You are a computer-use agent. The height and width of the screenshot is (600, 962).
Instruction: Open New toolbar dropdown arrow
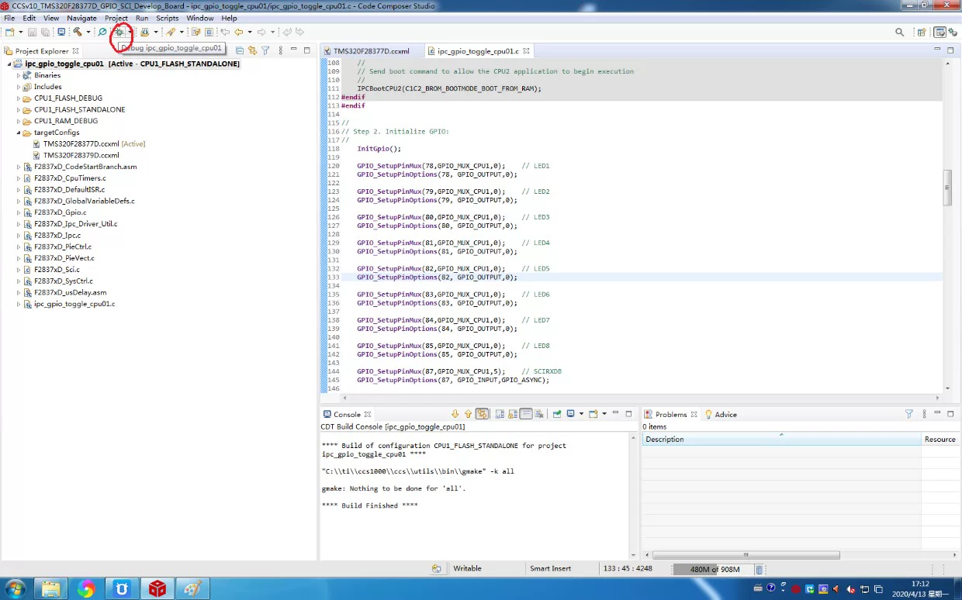(21, 32)
